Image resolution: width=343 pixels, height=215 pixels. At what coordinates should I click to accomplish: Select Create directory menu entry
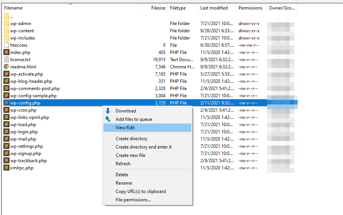(132, 139)
